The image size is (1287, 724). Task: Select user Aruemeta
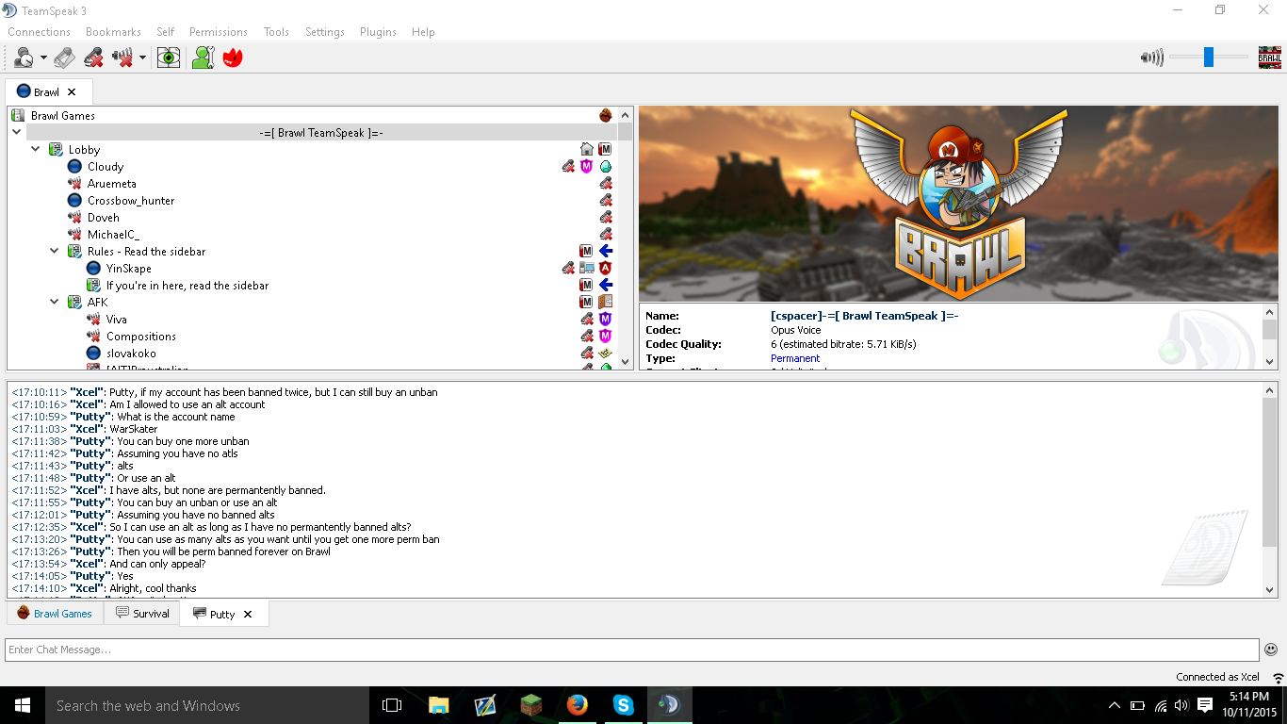pyautogui.click(x=111, y=184)
